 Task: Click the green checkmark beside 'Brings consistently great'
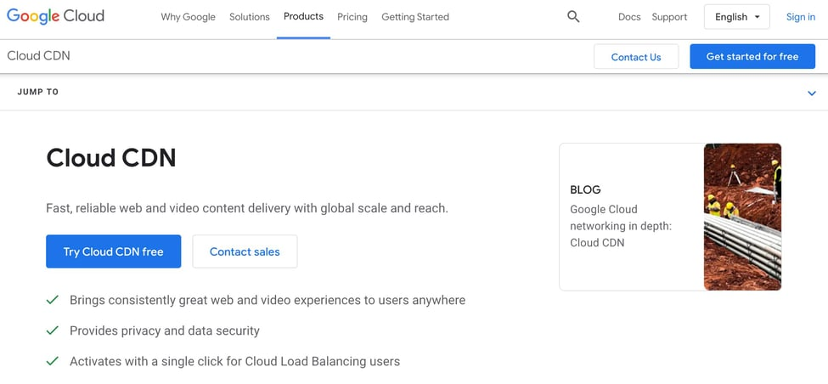coord(53,300)
